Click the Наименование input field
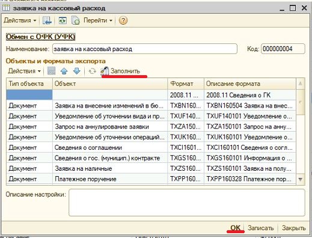312x238 pixels. coord(145,49)
